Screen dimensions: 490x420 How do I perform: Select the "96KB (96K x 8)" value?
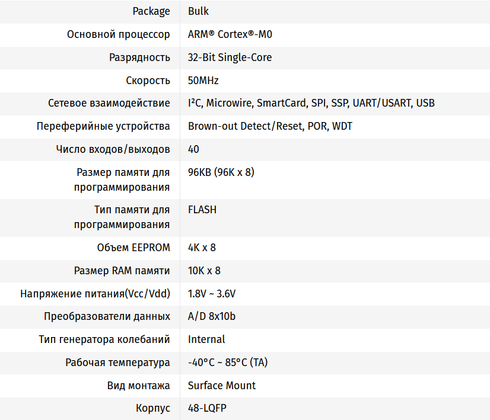click(221, 172)
